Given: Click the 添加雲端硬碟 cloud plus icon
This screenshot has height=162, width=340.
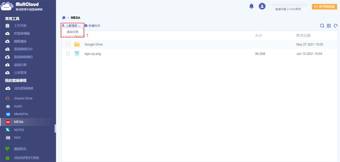Looking at the screenshot, I should click(8, 89).
